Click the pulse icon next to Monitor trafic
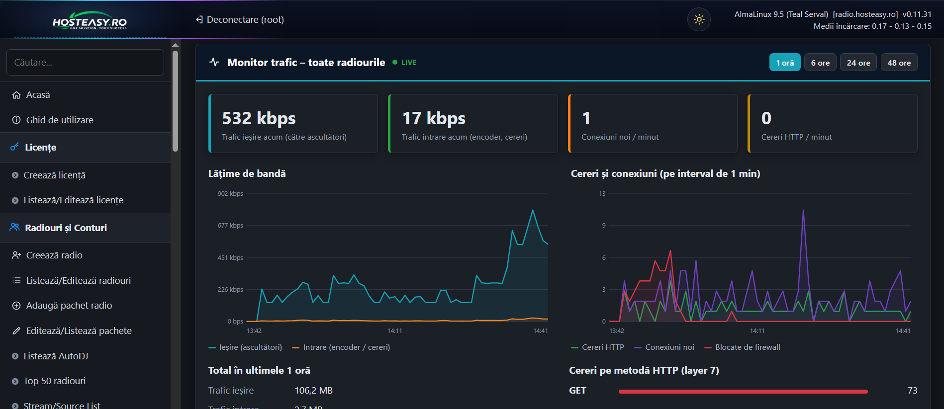This screenshot has width=944, height=409. tap(214, 62)
